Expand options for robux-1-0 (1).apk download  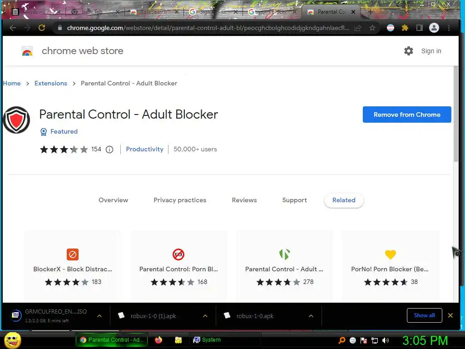coord(205,316)
